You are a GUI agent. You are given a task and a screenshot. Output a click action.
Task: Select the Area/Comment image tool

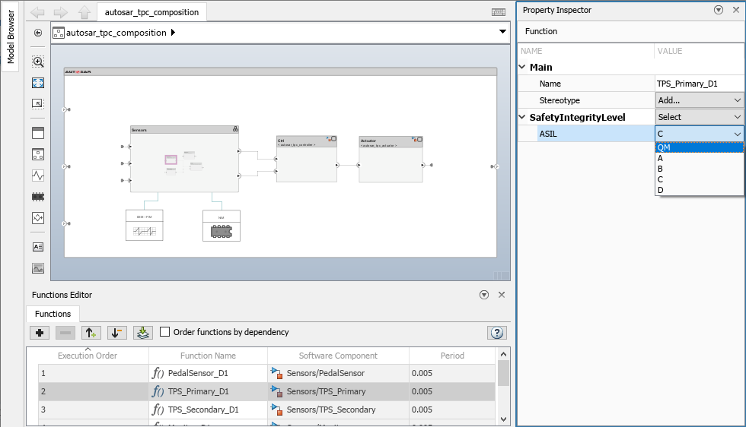[x=38, y=103]
